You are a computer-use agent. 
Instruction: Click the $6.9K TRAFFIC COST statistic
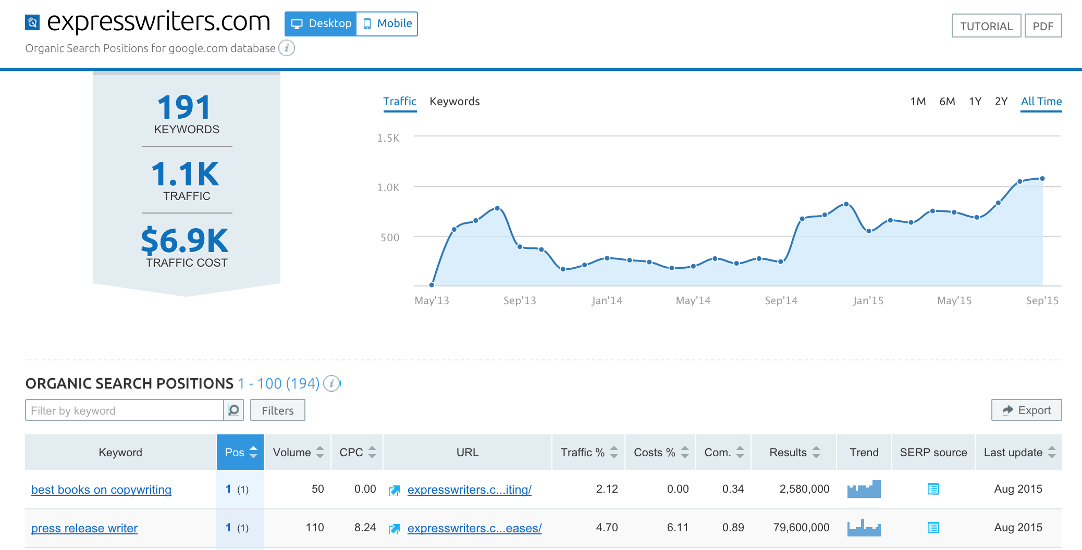(x=186, y=247)
